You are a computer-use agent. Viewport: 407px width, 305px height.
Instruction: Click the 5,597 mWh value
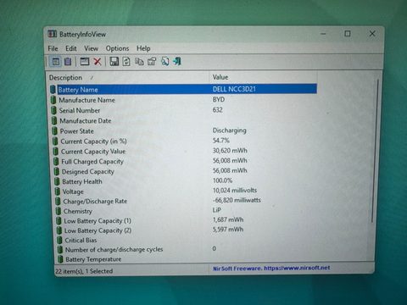[x=228, y=229]
